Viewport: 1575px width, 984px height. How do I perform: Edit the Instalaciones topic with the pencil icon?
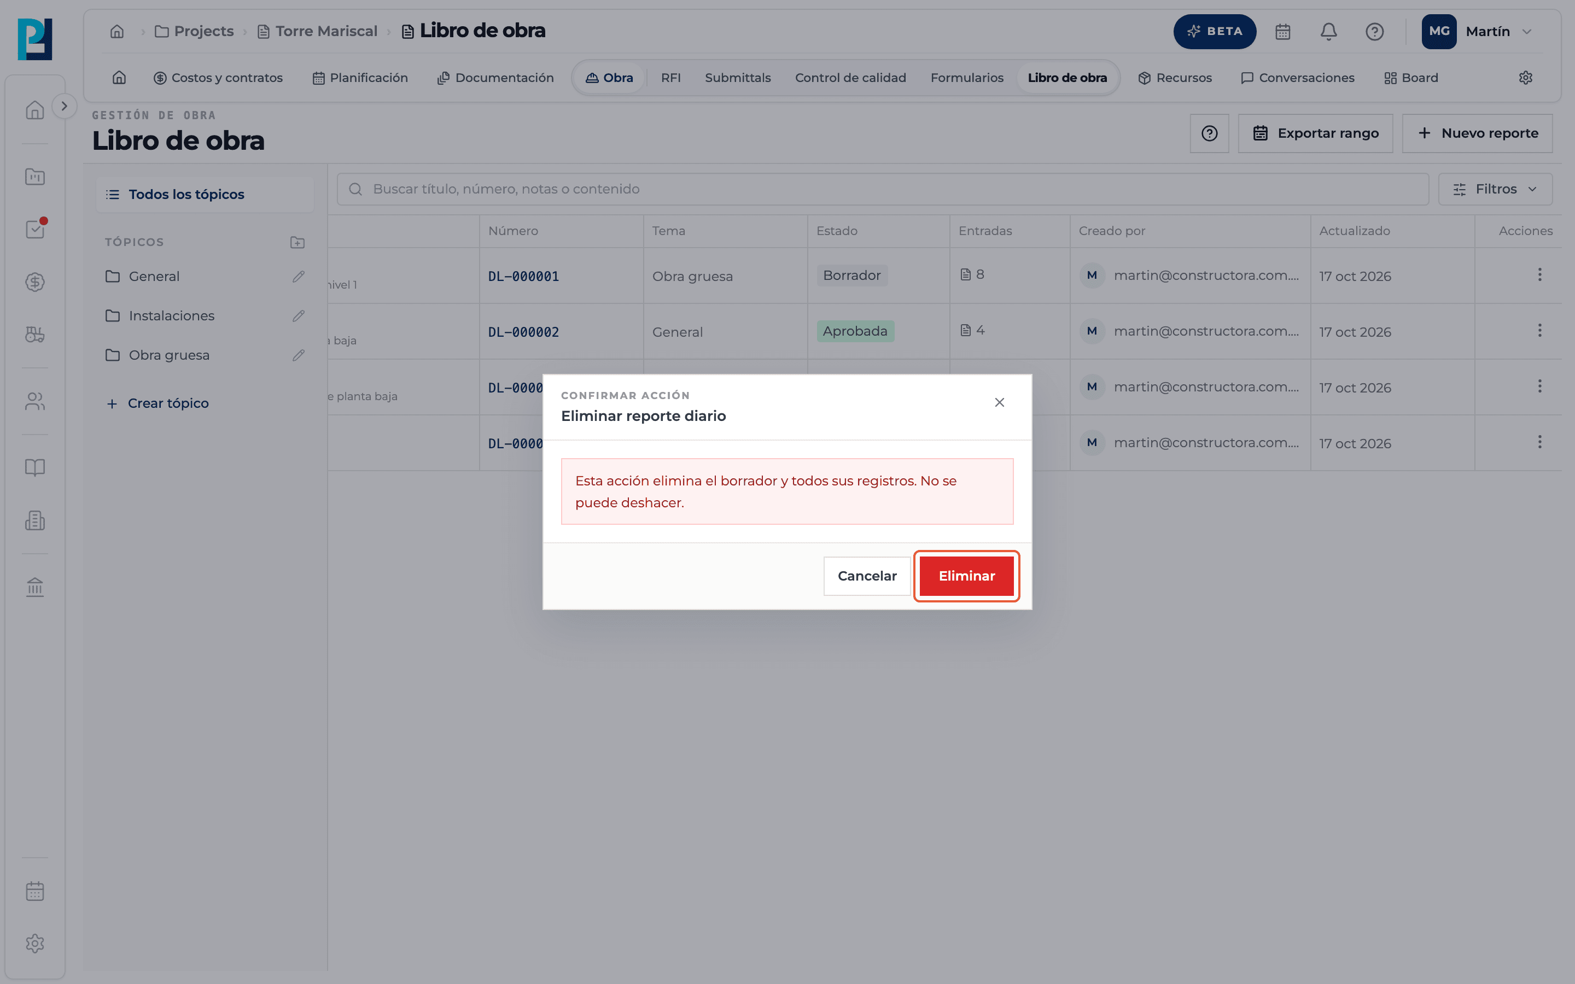299,315
